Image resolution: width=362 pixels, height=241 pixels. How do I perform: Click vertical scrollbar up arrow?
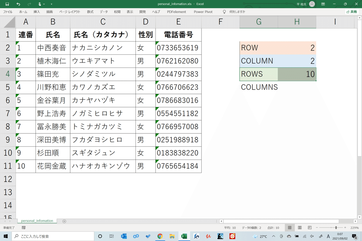point(359,18)
